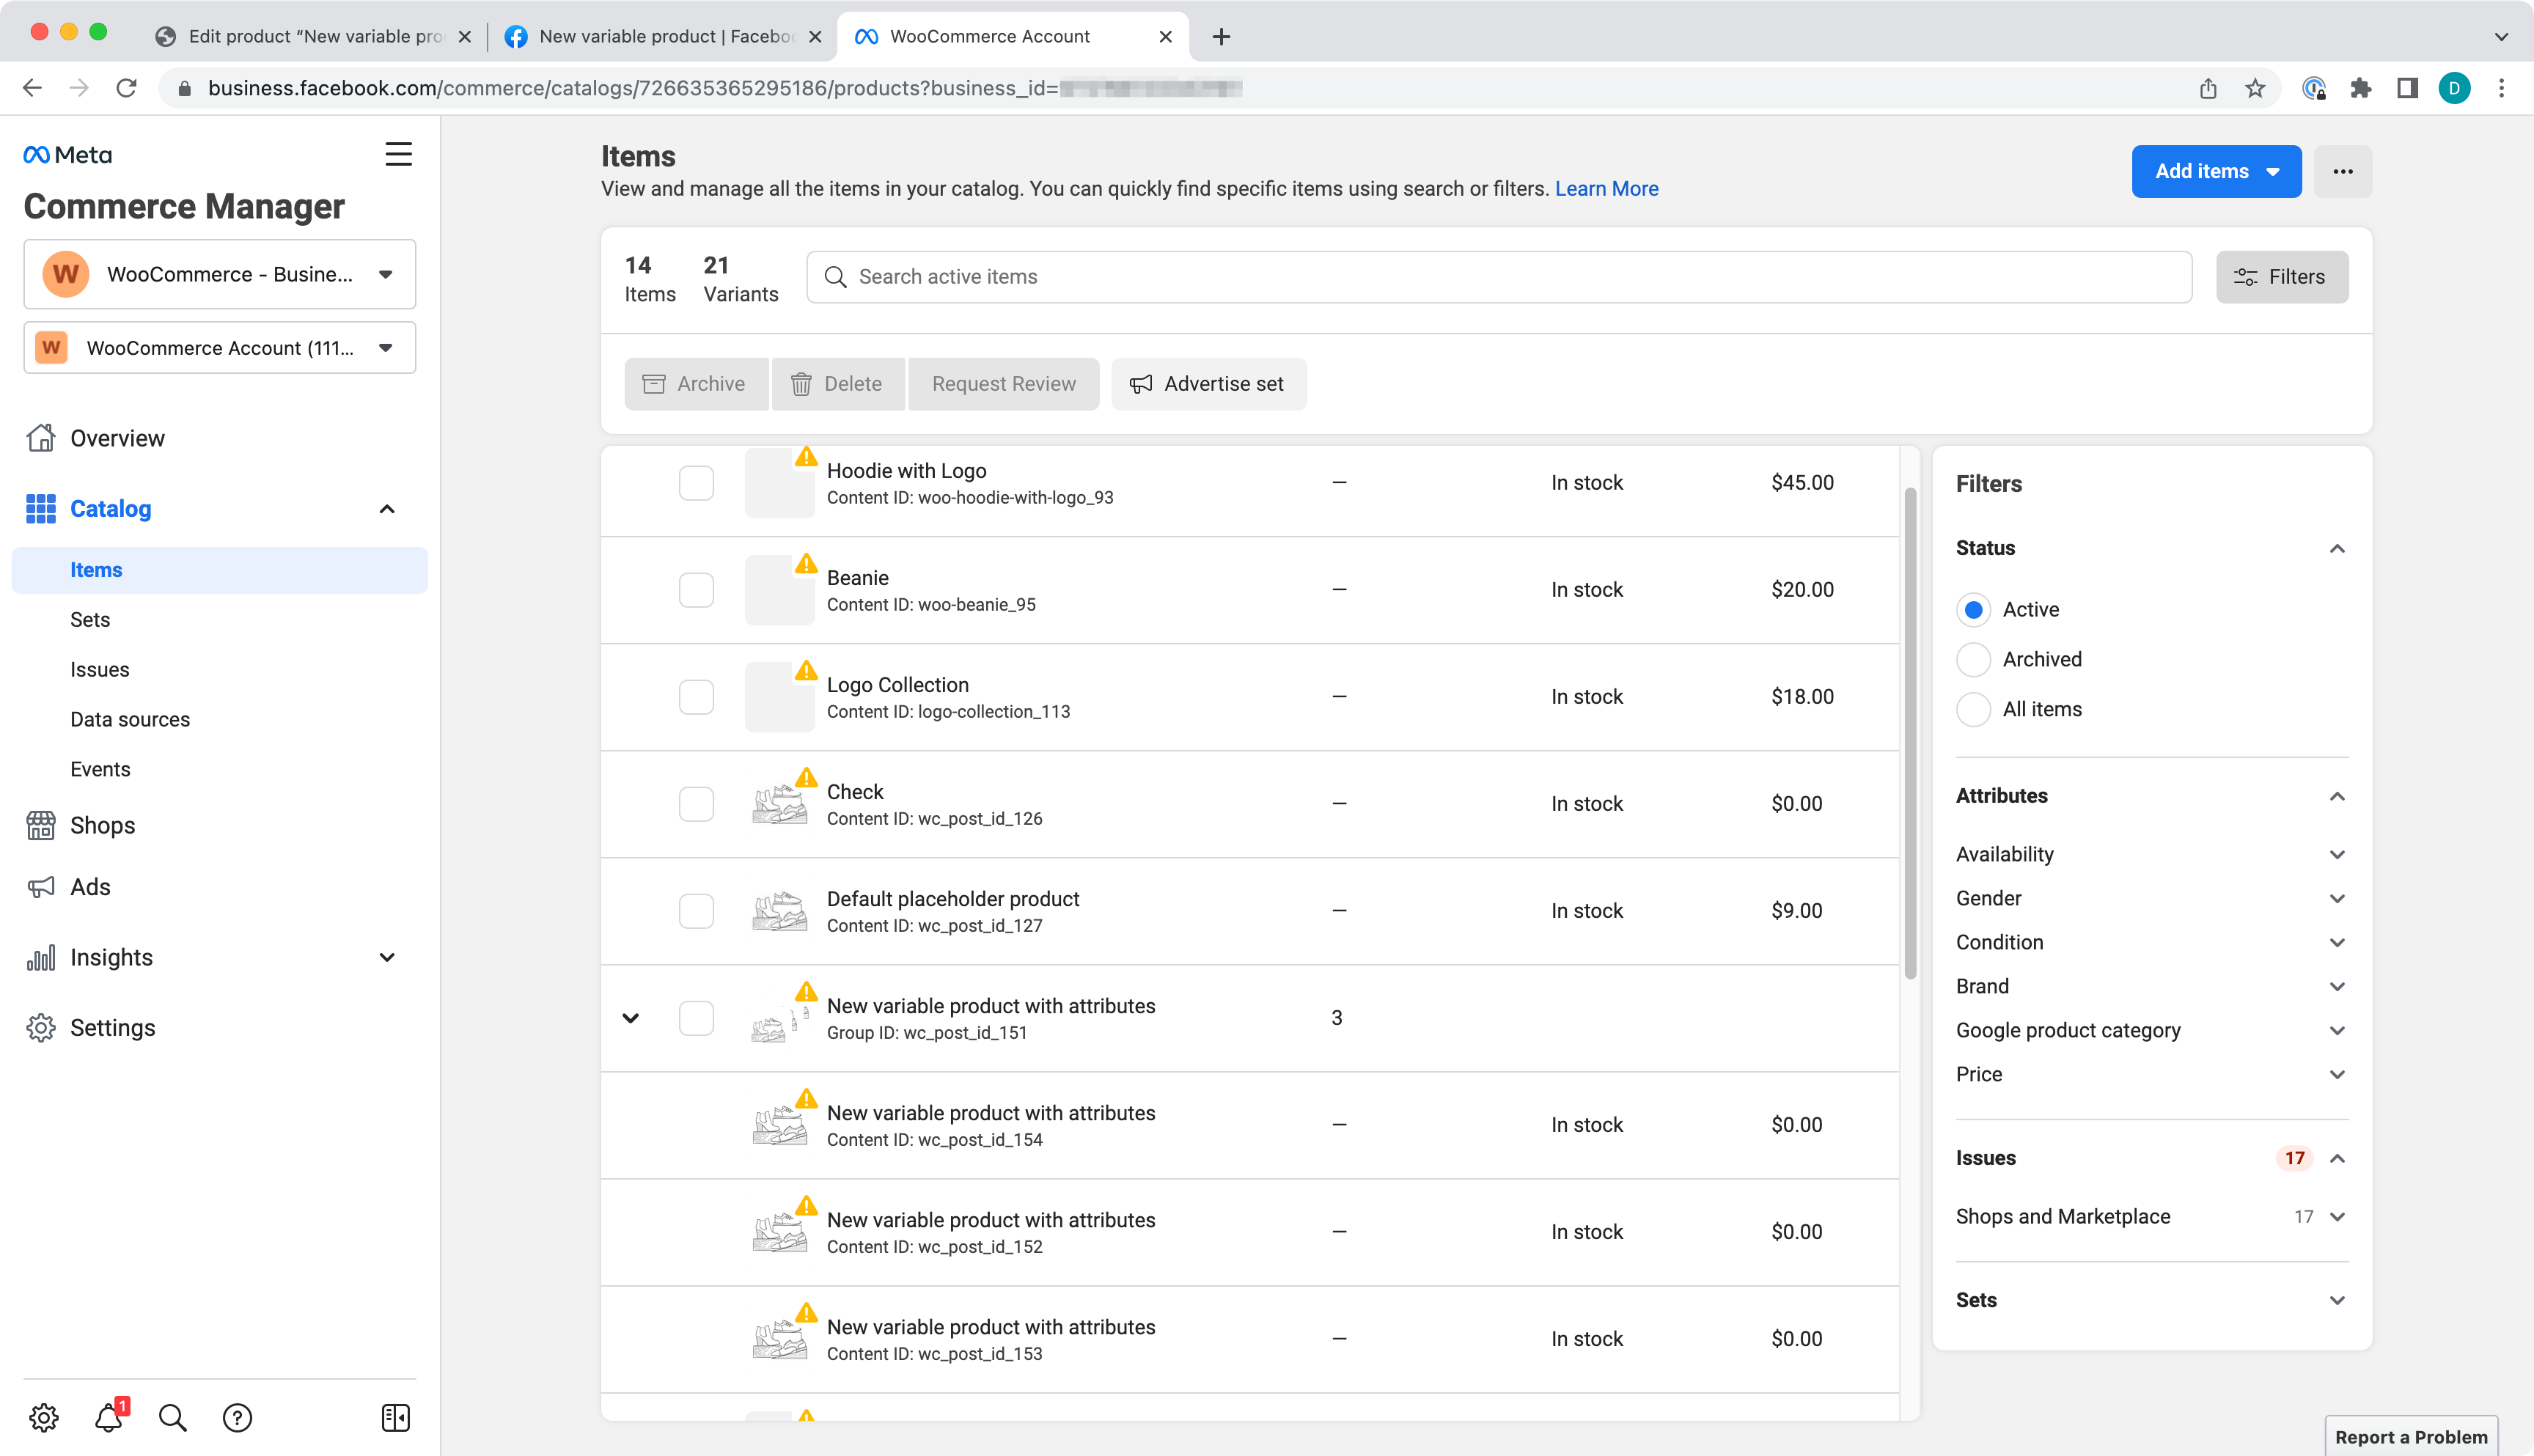Click the bottom sidebar search magnifier
Viewport: 2534px width, 1456px height.
(172, 1417)
